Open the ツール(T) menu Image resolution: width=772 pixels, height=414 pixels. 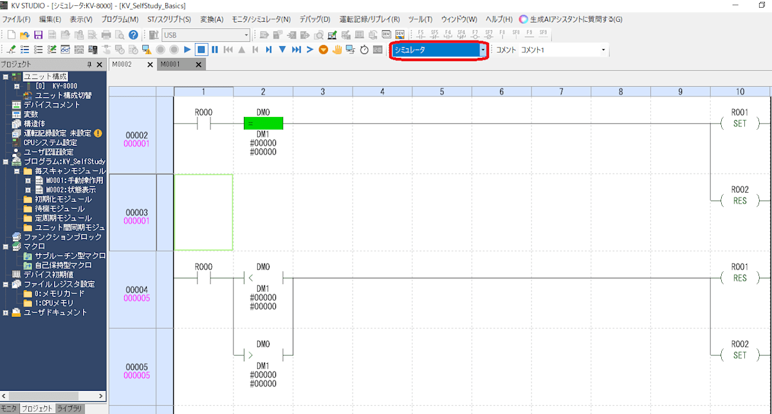coord(420,19)
